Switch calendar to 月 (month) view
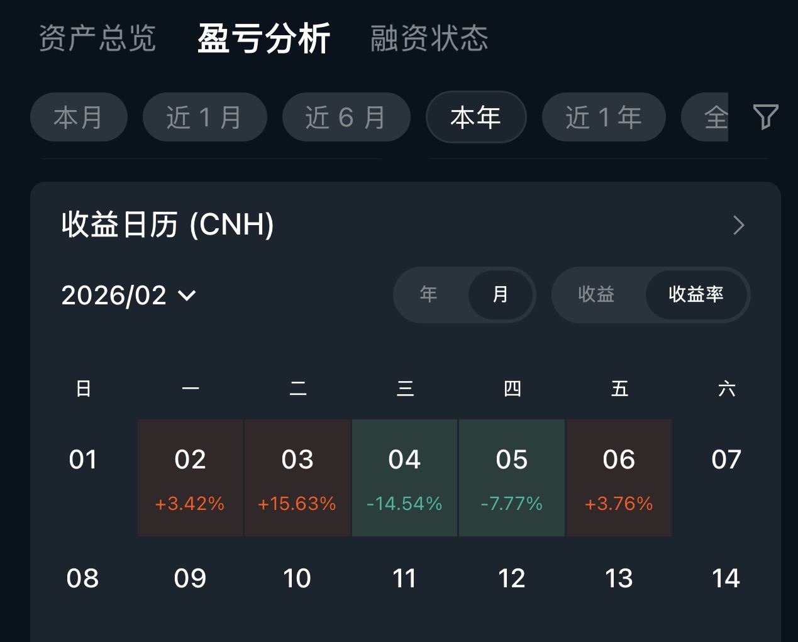The width and height of the screenshot is (798, 642). pyautogui.click(x=501, y=294)
